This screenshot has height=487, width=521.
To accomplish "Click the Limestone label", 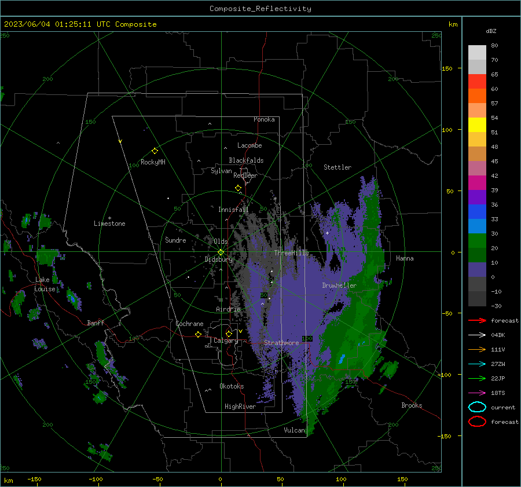I will pyautogui.click(x=109, y=224).
